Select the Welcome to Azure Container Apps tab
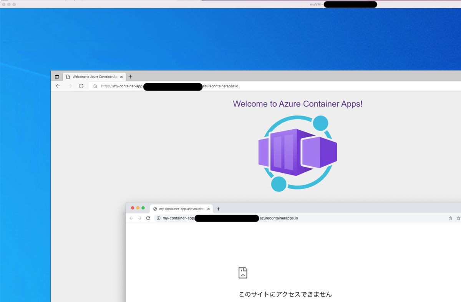The width and height of the screenshot is (461, 302). 94,77
